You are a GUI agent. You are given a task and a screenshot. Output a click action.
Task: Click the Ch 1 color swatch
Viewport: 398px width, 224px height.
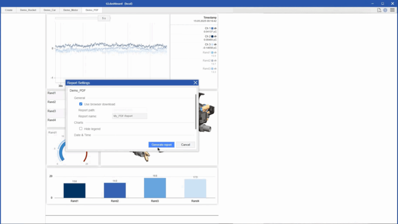(213, 28)
